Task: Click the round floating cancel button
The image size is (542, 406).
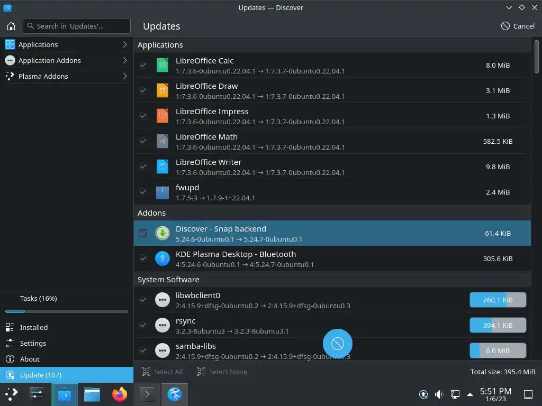Action: (337, 344)
